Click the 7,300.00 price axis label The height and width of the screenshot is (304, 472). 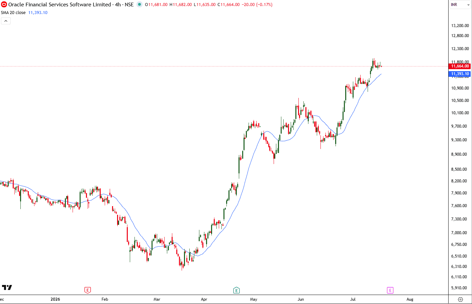tap(459, 219)
